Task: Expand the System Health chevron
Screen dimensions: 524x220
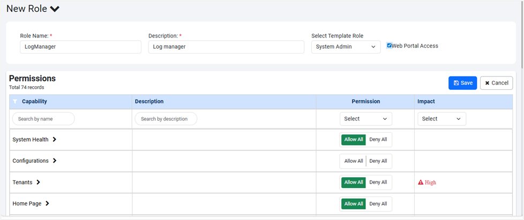Action: (x=55, y=140)
